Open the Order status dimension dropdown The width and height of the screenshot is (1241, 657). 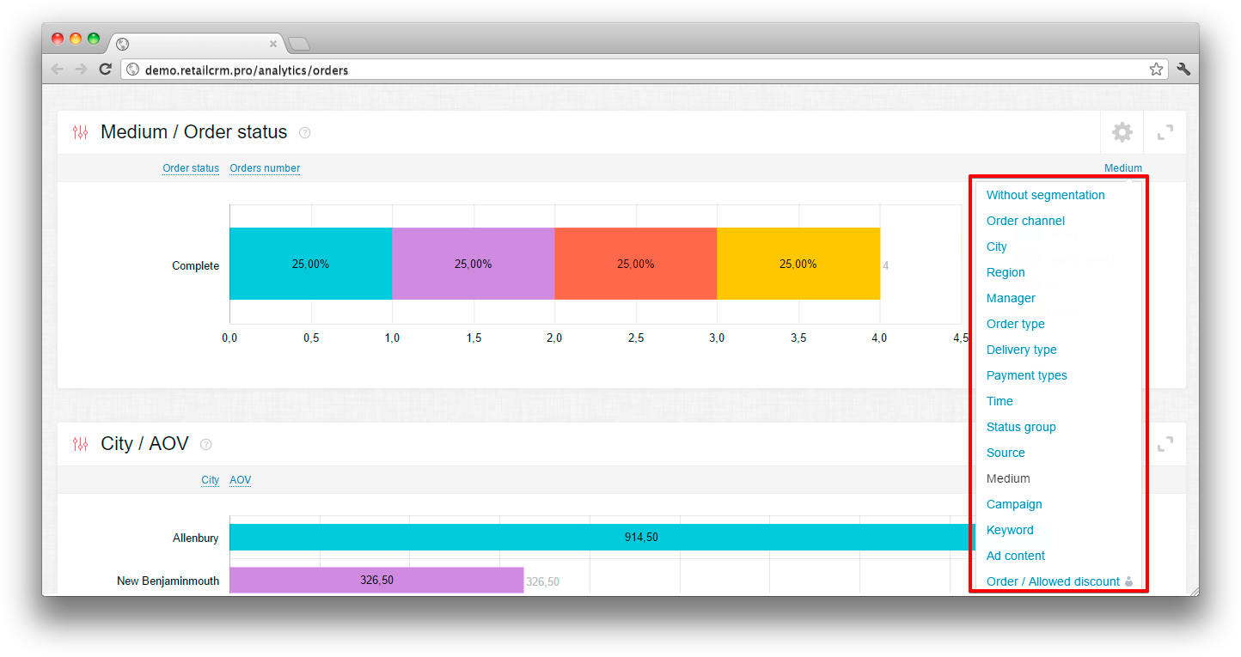click(x=191, y=168)
